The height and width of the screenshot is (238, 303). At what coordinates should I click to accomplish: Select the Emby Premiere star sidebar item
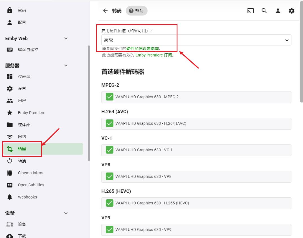pos(32,112)
